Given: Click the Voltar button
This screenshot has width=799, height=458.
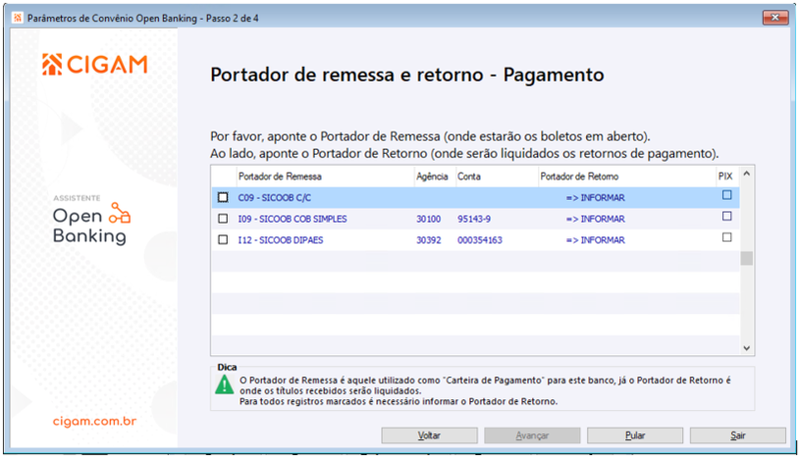Looking at the screenshot, I should click(x=429, y=436).
